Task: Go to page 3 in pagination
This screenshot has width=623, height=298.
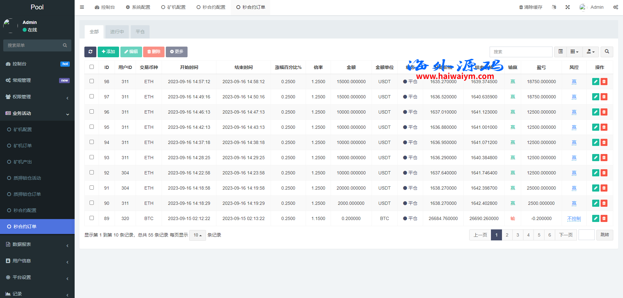Action: (x=518, y=235)
